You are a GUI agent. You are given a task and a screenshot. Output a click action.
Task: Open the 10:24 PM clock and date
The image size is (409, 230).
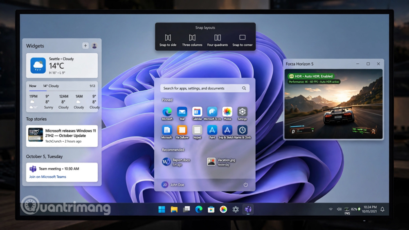(x=370, y=209)
